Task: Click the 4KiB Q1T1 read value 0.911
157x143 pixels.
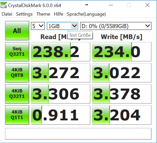Action: point(61,115)
